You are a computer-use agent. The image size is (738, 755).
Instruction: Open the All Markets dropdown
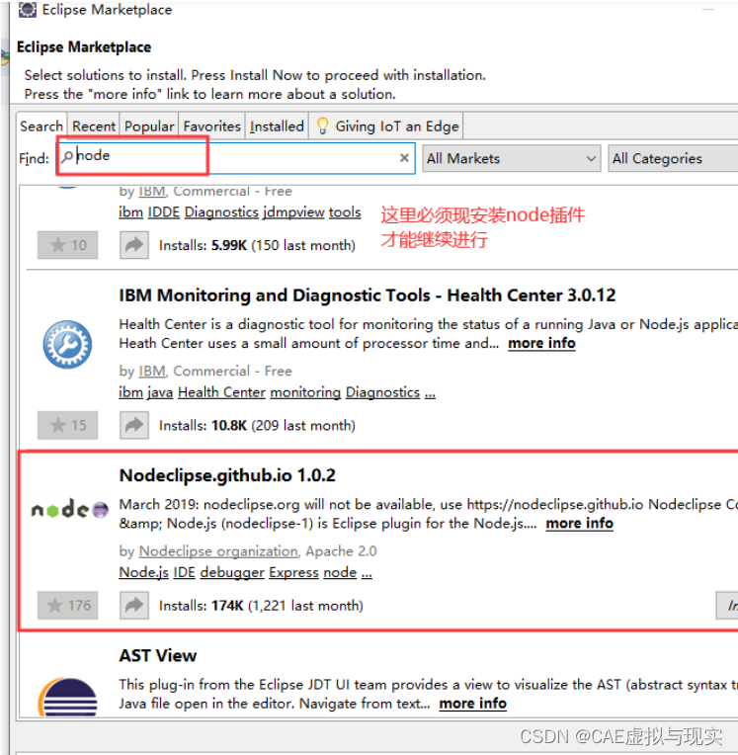(512, 158)
